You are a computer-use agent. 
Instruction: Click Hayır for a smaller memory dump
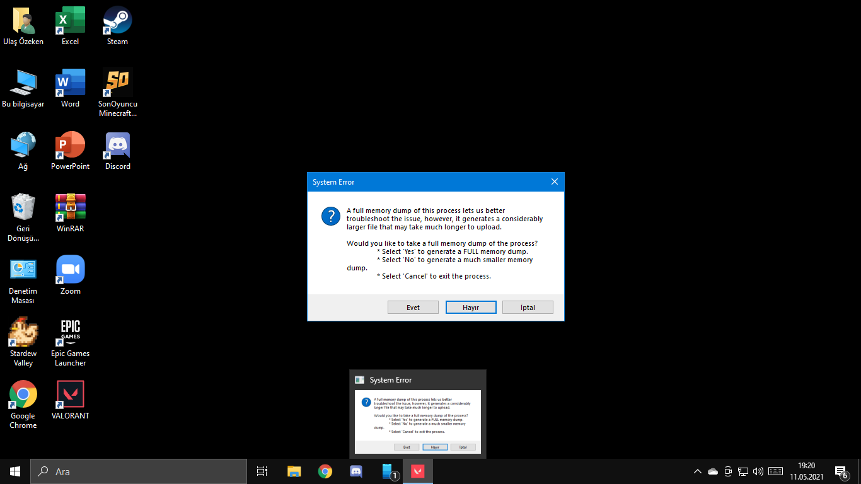[471, 308]
